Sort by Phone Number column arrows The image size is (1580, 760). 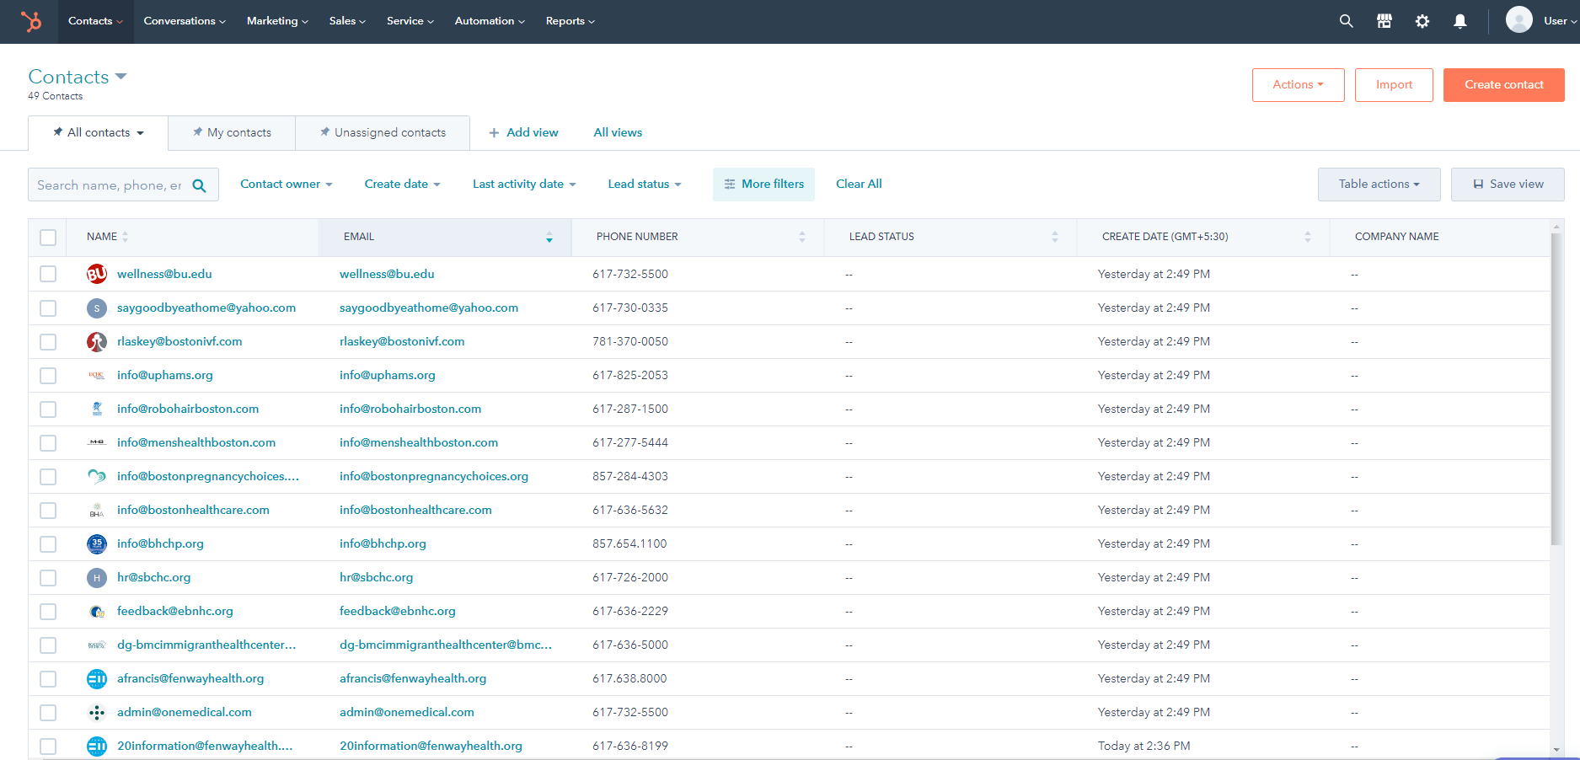click(x=802, y=237)
